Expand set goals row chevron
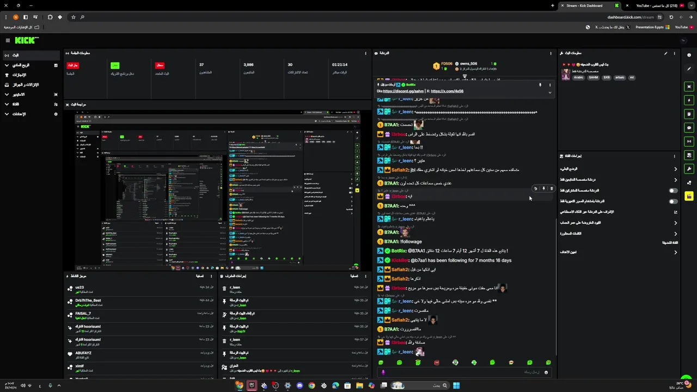The height and width of the screenshot is (392, 697). pyautogui.click(x=676, y=252)
